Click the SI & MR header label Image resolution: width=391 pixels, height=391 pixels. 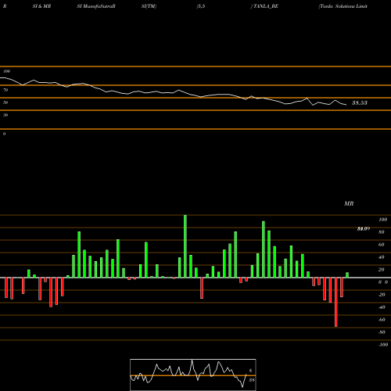pyautogui.click(x=41, y=6)
